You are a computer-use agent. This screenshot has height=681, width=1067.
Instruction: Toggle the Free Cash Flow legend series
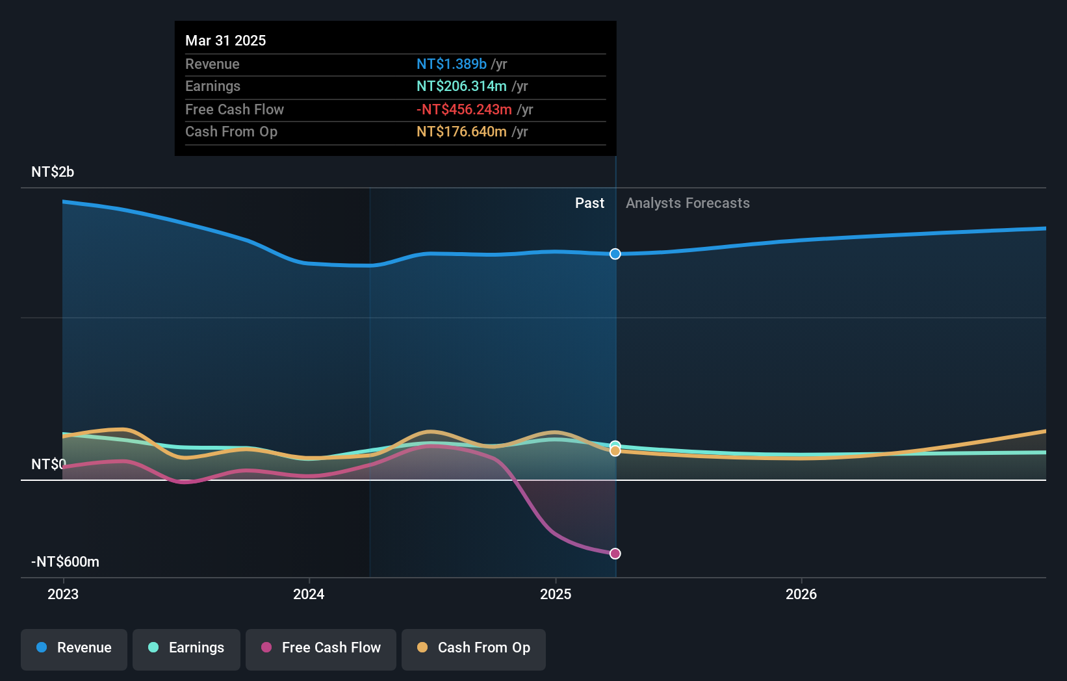click(321, 649)
